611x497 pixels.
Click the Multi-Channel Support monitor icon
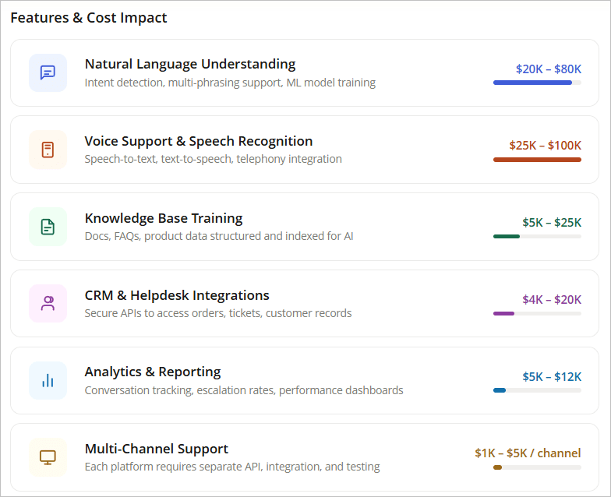tap(48, 457)
